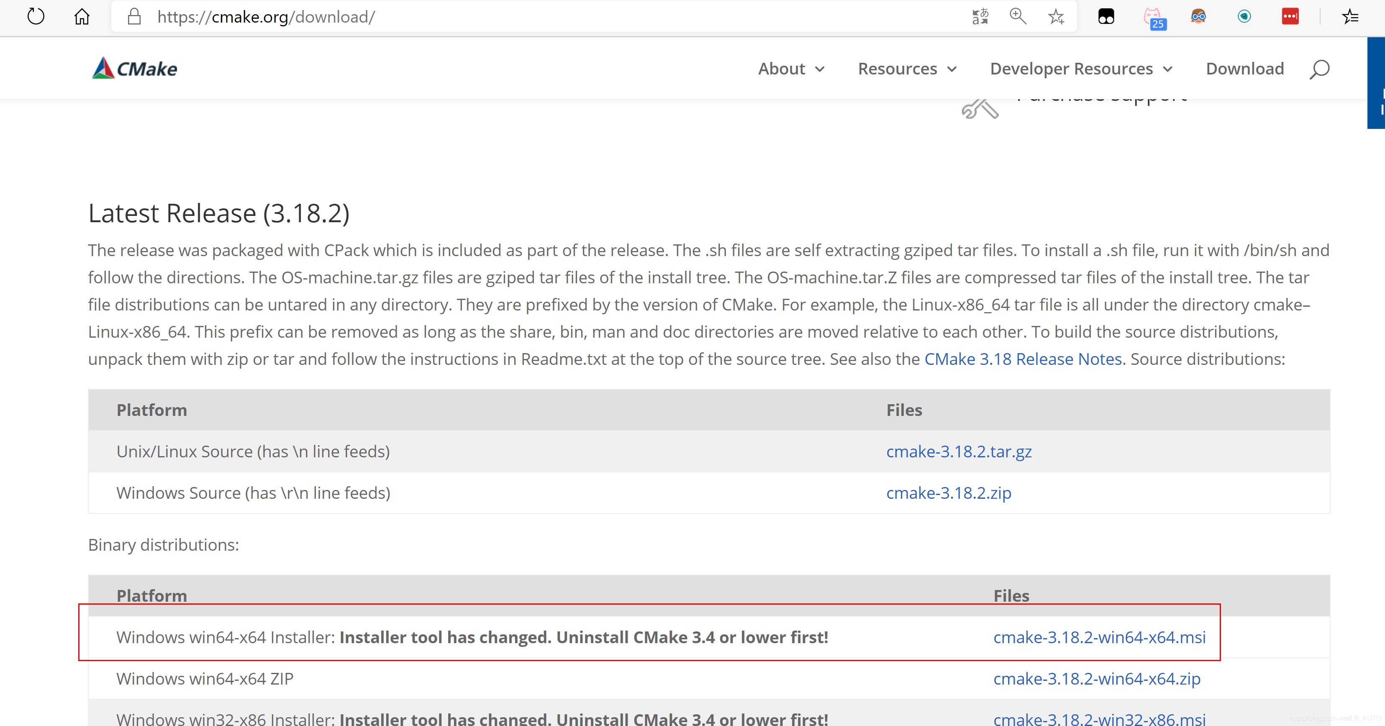Open the favorites list icon

coord(1350,17)
